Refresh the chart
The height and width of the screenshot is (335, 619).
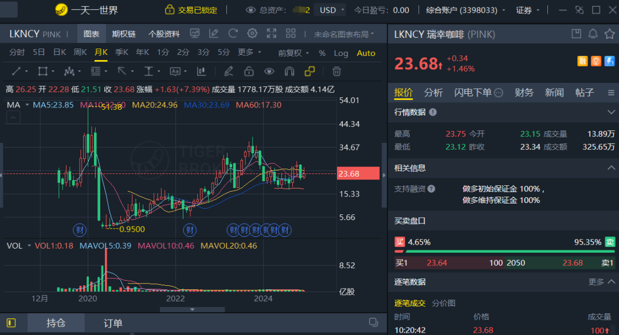233,34
